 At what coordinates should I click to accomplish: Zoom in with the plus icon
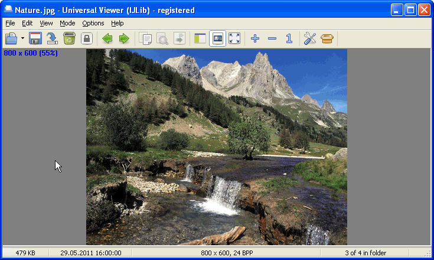point(255,38)
